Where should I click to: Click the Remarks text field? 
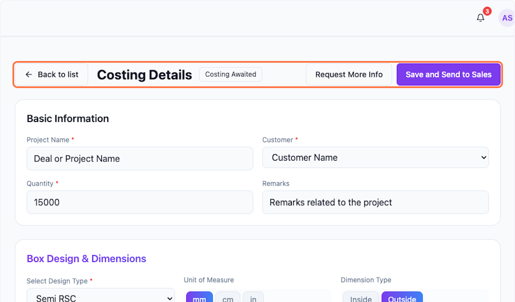tap(375, 202)
